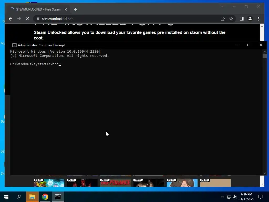The width and height of the screenshot is (269, 202).
Task: Open the first game thumbnail with green character
Action: point(49,183)
